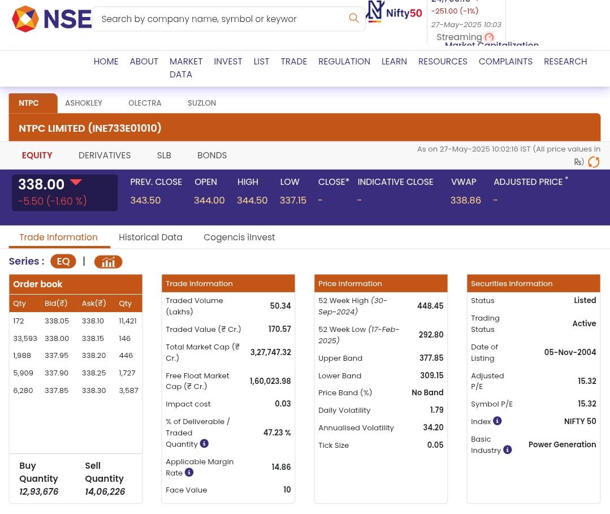Expand the RESOURCES navigation menu
The width and height of the screenshot is (610, 514).
tap(442, 61)
